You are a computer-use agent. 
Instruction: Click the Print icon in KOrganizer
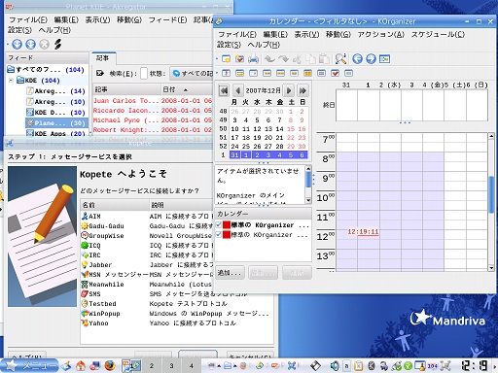coord(253,59)
